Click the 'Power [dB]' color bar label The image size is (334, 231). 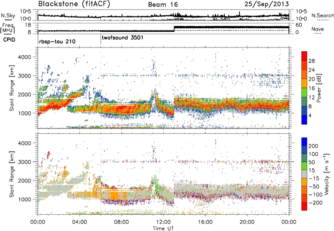319,88
